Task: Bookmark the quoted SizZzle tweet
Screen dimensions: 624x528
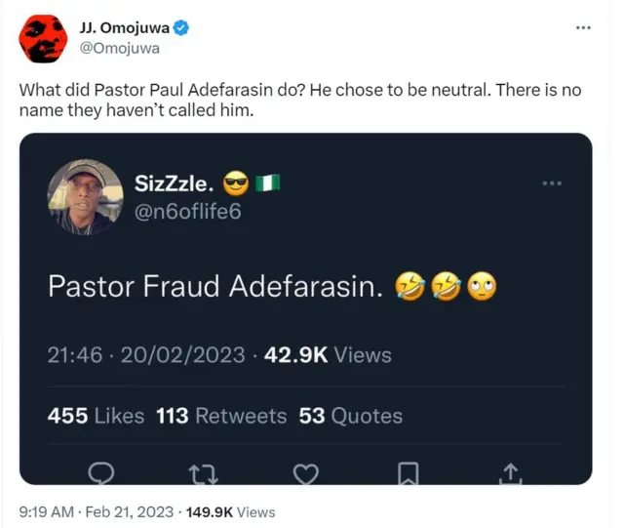Action: (x=409, y=473)
